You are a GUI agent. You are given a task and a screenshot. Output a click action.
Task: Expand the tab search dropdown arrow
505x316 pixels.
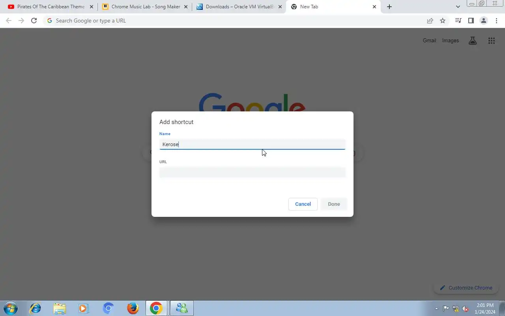[x=458, y=7]
